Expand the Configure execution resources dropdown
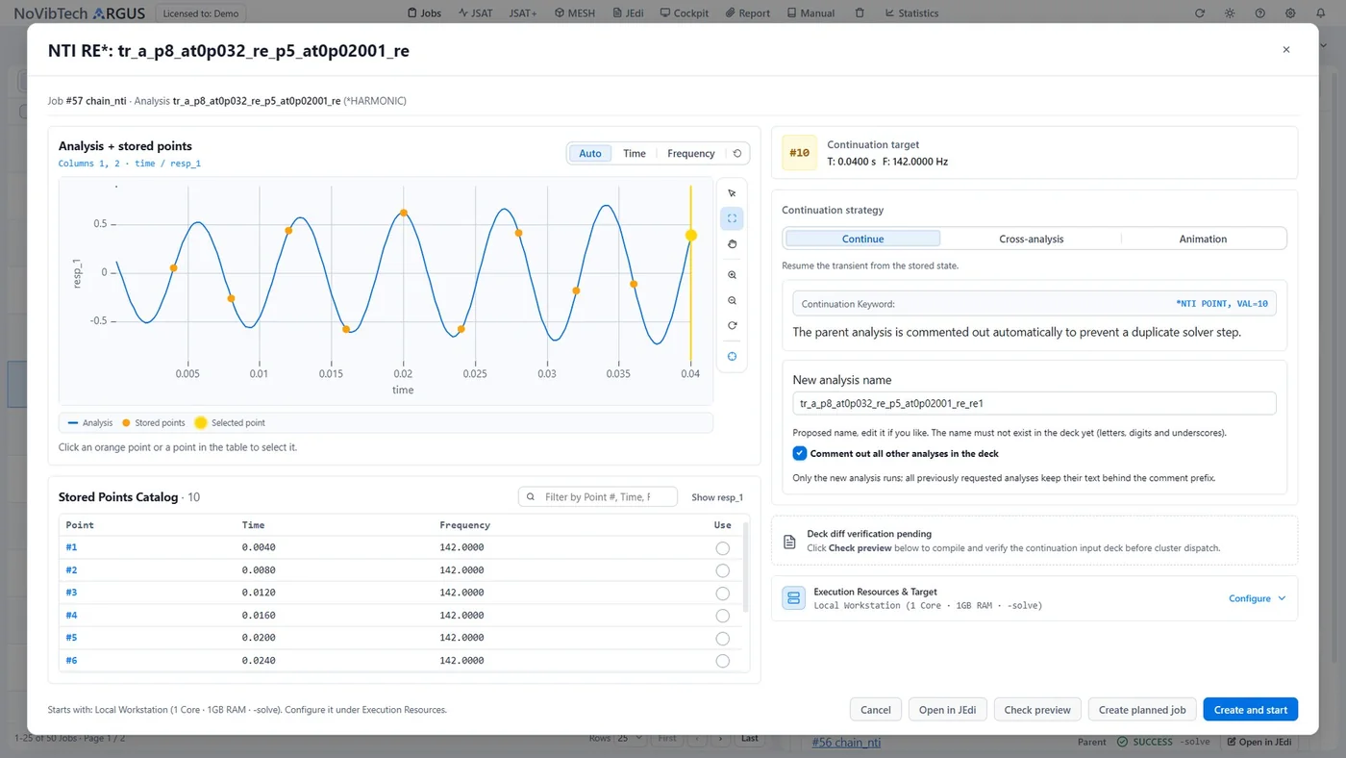Viewport: 1346px width, 758px height. pos(1257,598)
